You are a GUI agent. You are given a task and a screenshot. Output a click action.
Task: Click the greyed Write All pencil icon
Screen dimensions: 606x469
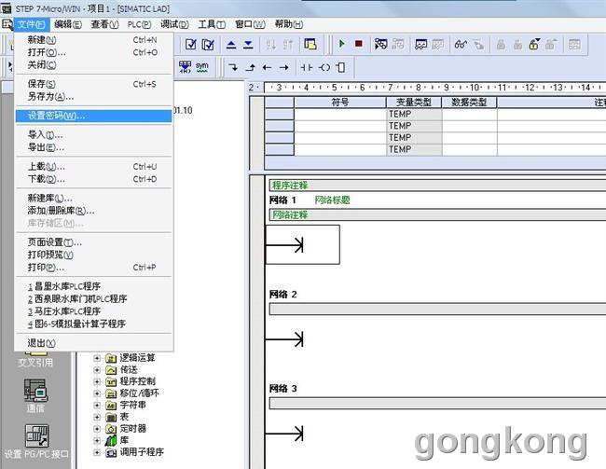pyautogui.click(x=478, y=45)
